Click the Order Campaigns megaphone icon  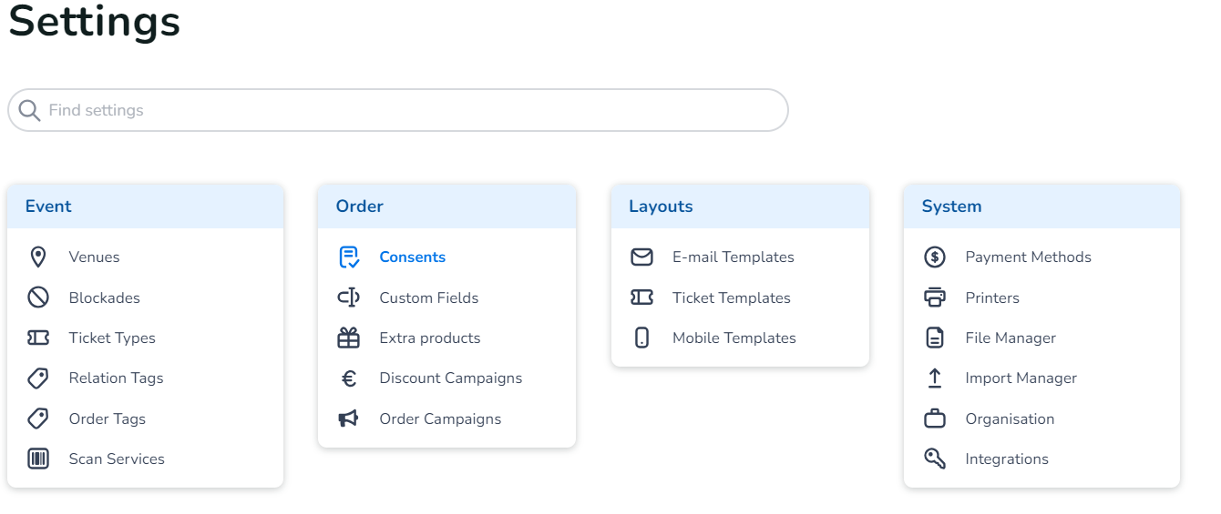tap(349, 418)
